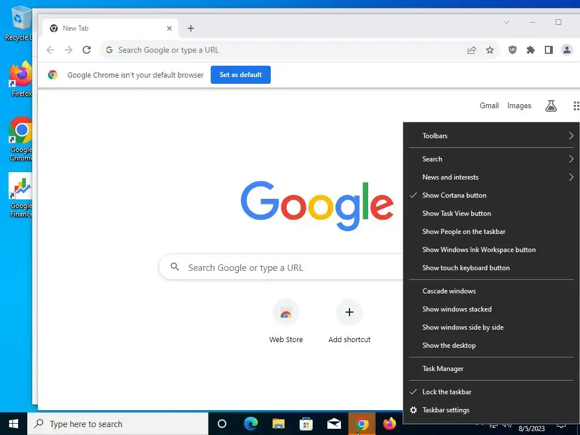Click the Windows taskbar search field
This screenshot has height=435, width=580.
tap(118, 424)
